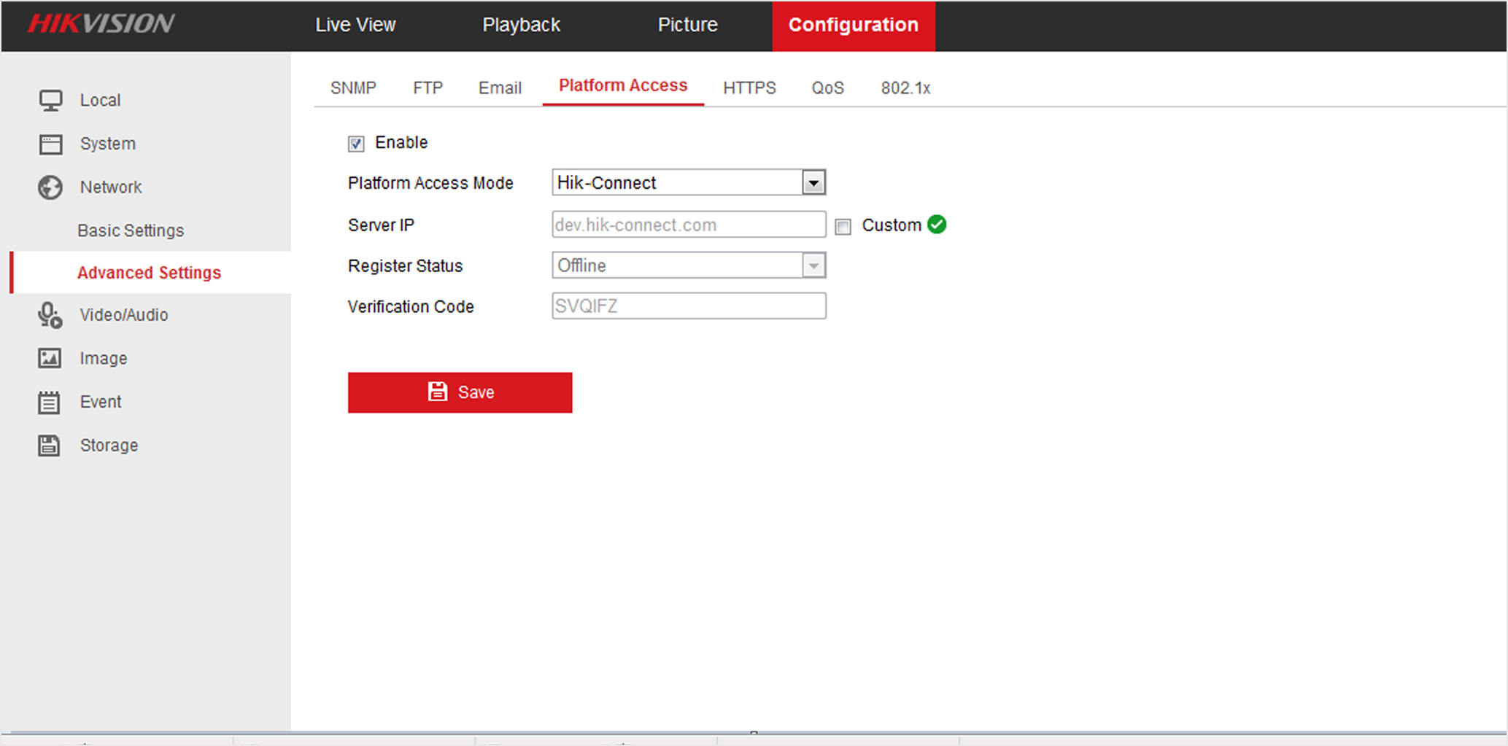Select the Image panel icon
Viewport: 1508px width, 746px height.
tap(48, 357)
